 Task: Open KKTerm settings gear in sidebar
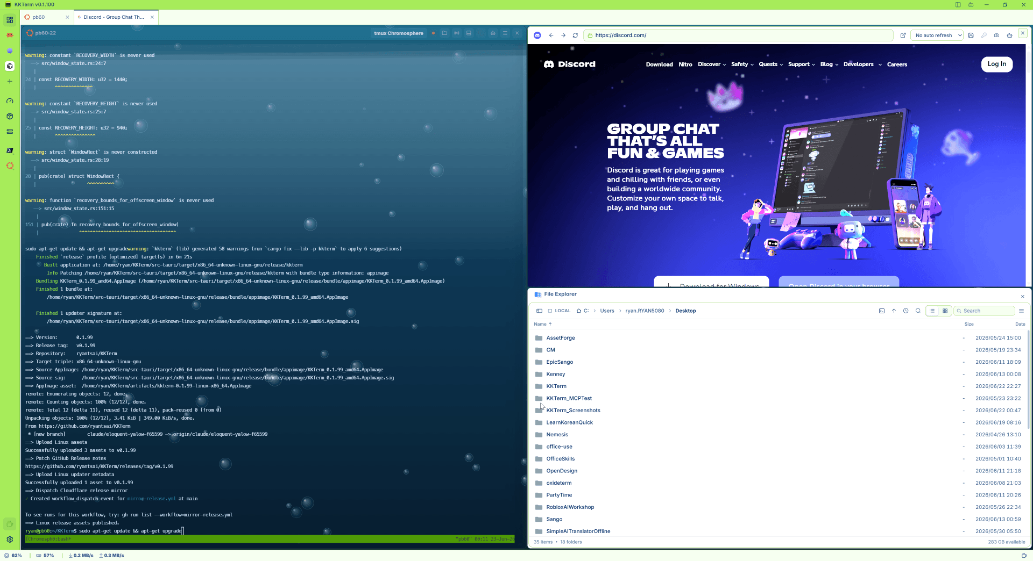[10, 540]
